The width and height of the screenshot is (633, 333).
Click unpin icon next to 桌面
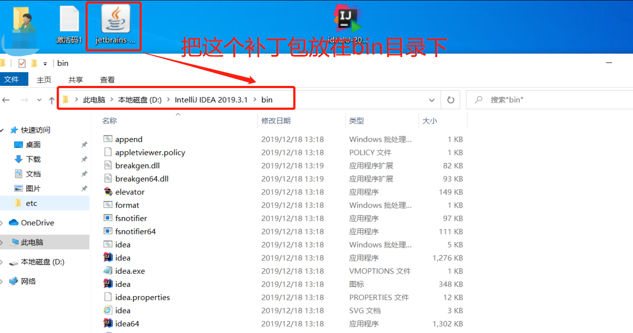pyautogui.click(x=84, y=145)
